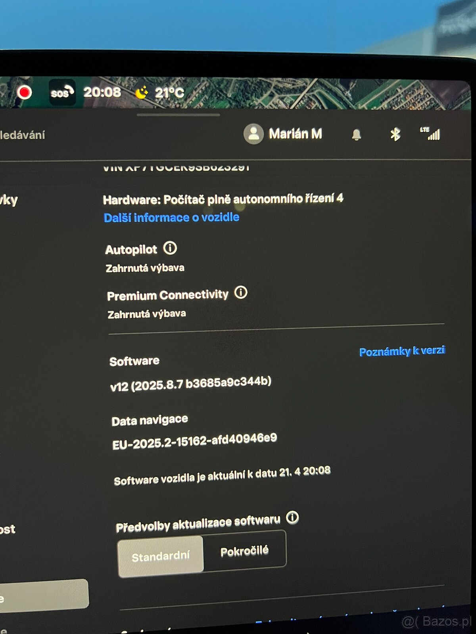476x634 pixels.
Task: Tap the red dashcam recording icon
Action: (x=24, y=92)
